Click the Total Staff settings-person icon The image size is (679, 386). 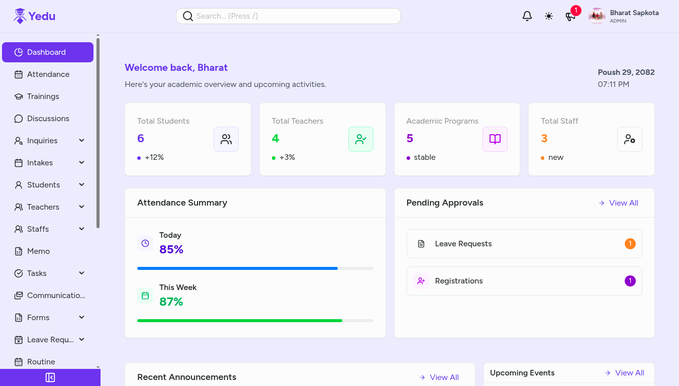[629, 139]
